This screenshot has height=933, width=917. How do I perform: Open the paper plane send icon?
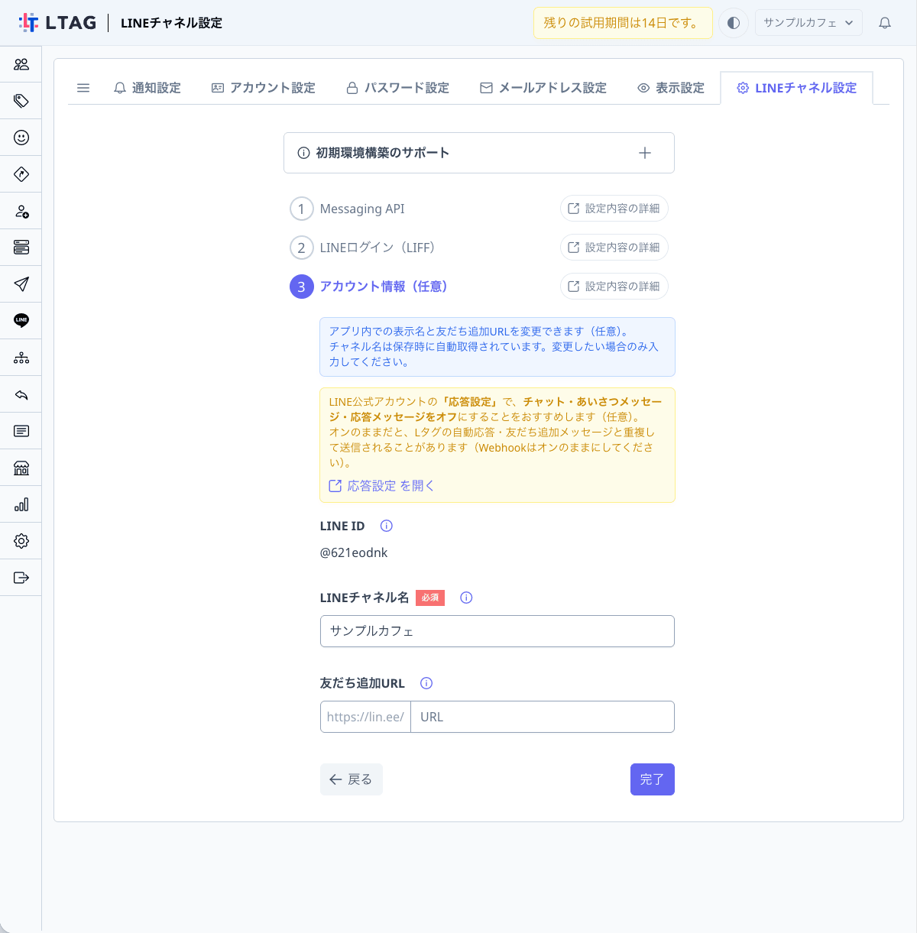click(x=21, y=284)
